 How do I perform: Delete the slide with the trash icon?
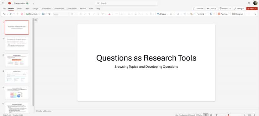(22, 14)
